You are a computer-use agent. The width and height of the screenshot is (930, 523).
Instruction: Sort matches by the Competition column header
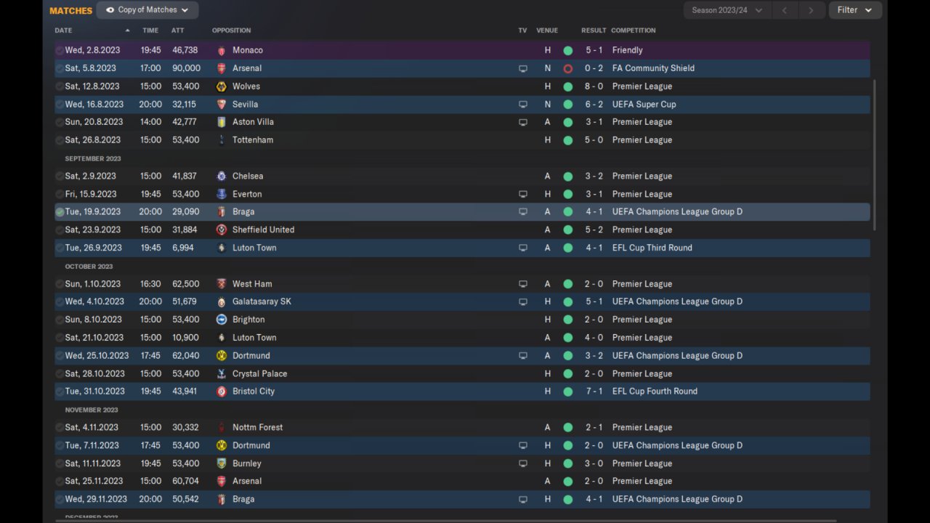tap(634, 31)
